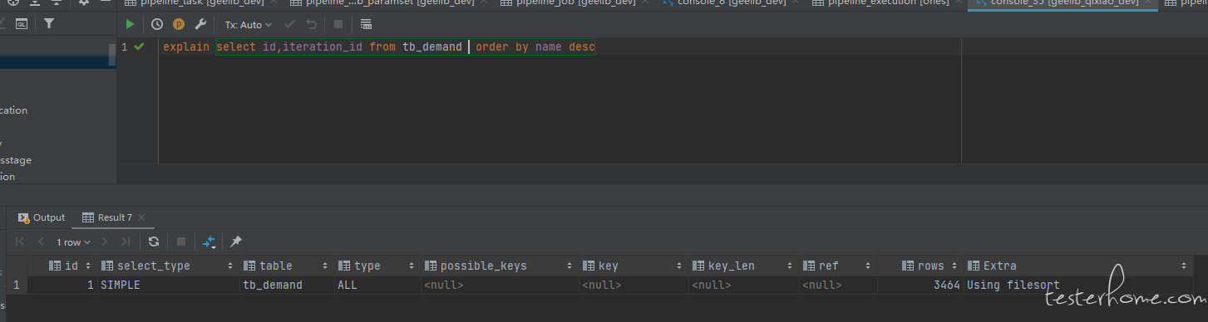This screenshot has height=322, width=1208.
Task: Open query history clock icon
Action: point(156,25)
